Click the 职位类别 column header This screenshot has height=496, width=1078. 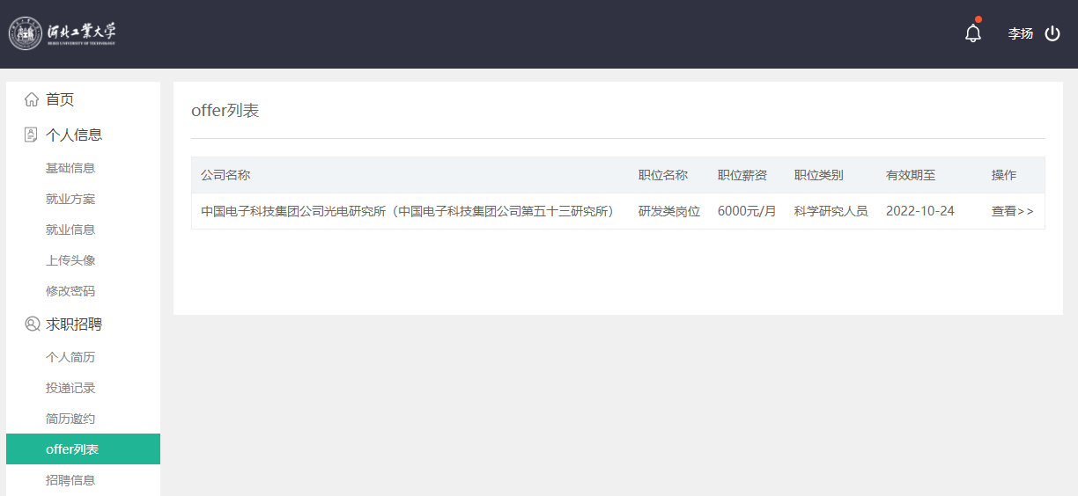click(818, 175)
